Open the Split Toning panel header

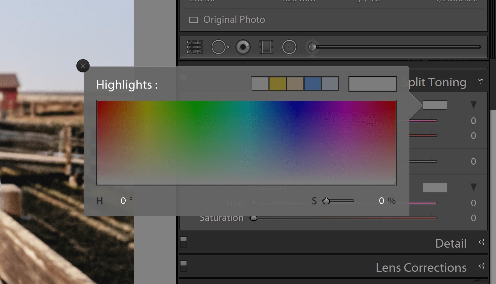434,82
